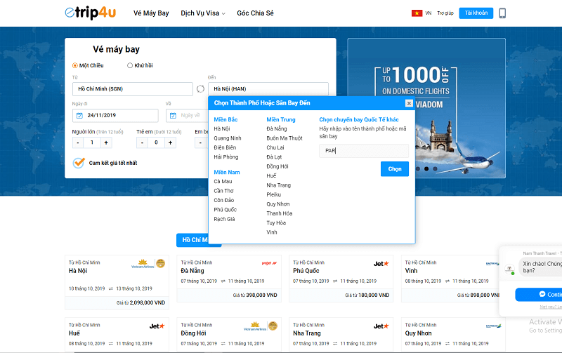The height and width of the screenshot is (353, 562).
Task: Select Hà Nội under Miền Bắc
Action: (222, 129)
